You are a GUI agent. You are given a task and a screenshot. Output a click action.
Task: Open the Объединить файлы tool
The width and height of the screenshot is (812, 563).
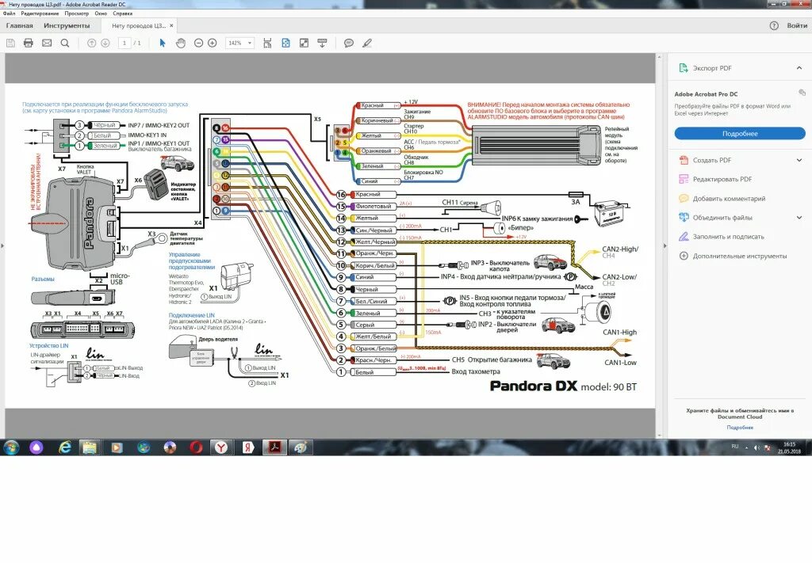coord(722,218)
